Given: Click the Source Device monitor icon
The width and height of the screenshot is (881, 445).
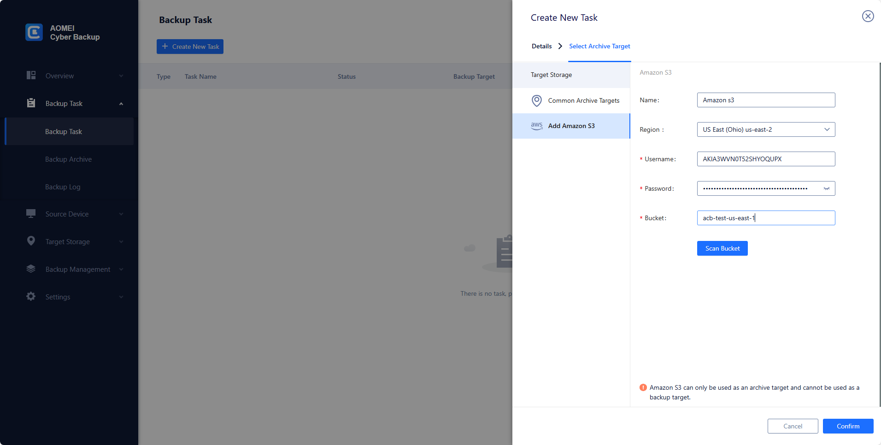Looking at the screenshot, I should tap(31, 213).
